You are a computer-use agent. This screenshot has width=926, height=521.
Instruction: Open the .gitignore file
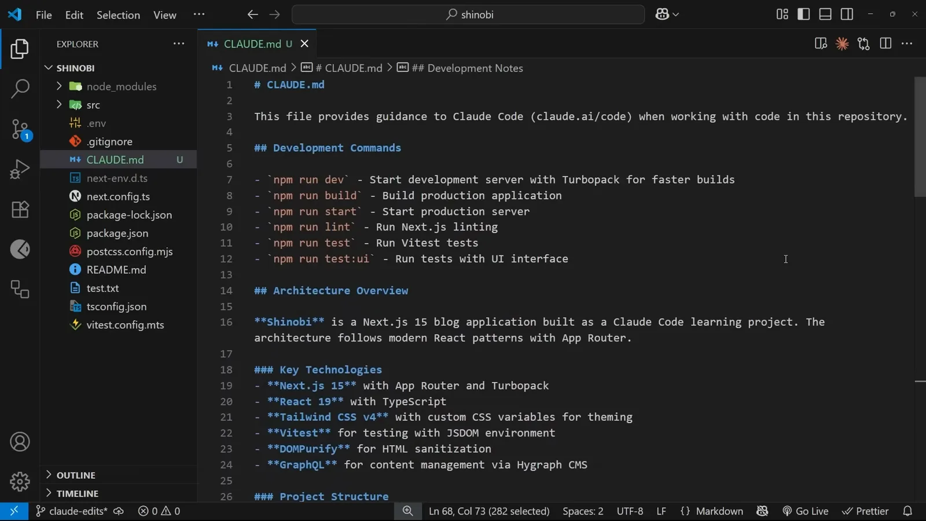(119, 141)
